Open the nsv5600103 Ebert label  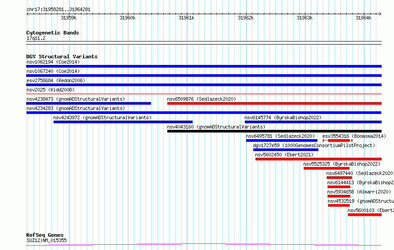(x=371, y=210)
